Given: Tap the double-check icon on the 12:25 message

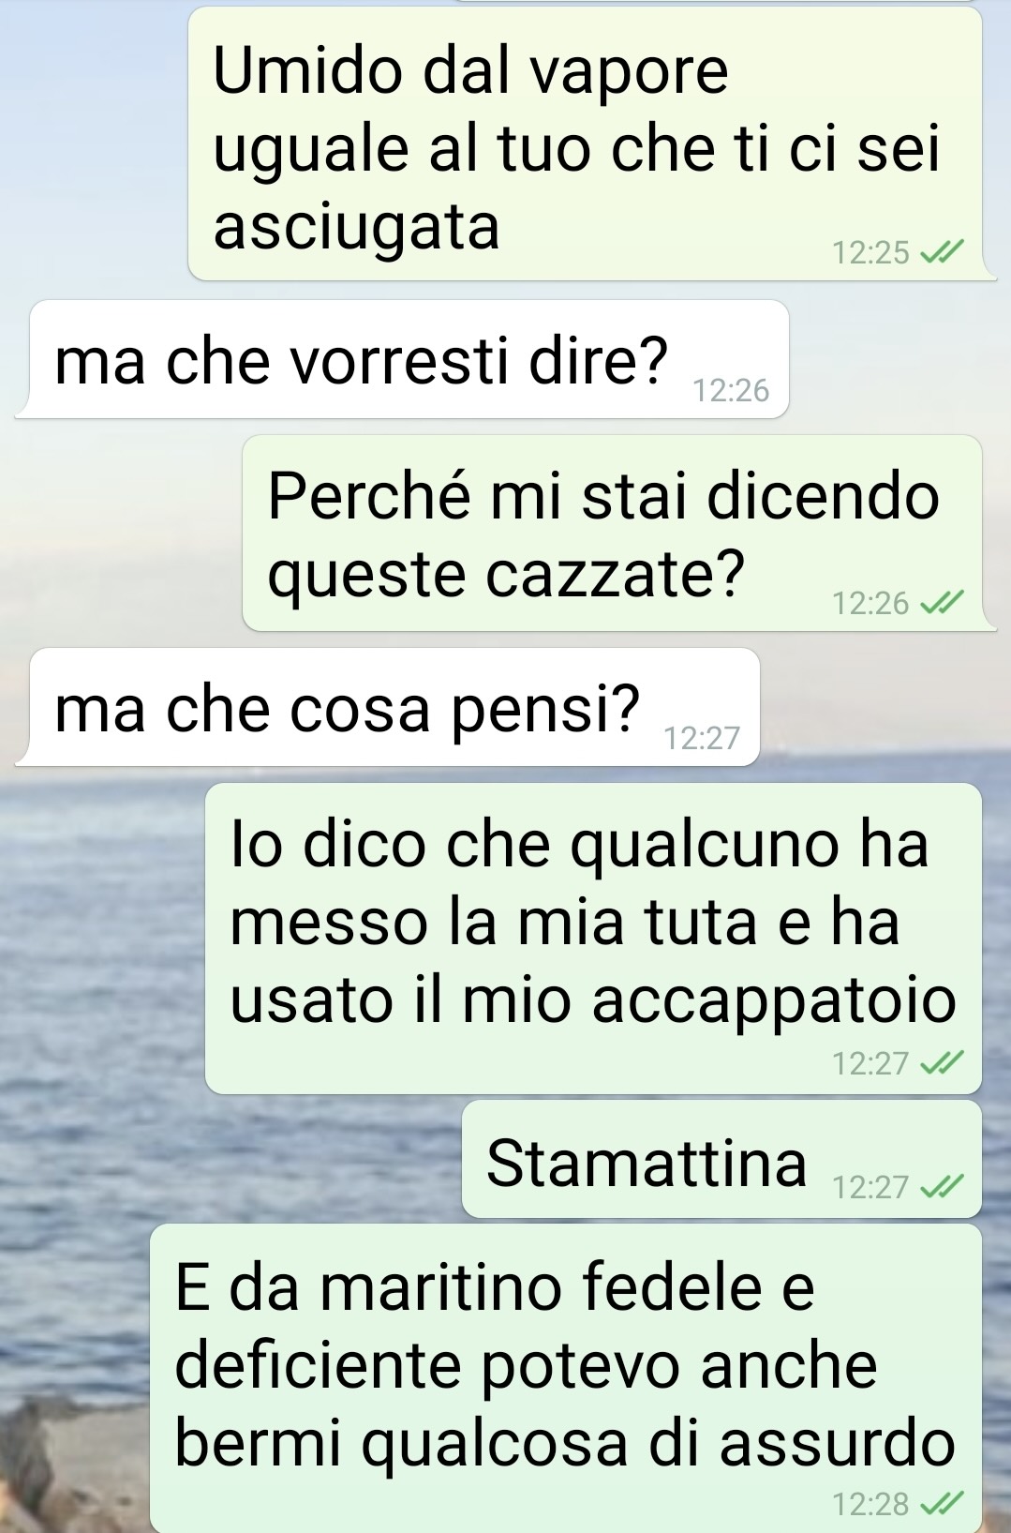Looking at the screenshot, I should coord(942,252).
